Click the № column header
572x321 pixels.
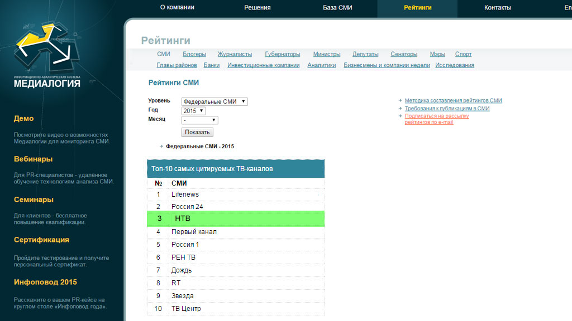click(158, 183)
